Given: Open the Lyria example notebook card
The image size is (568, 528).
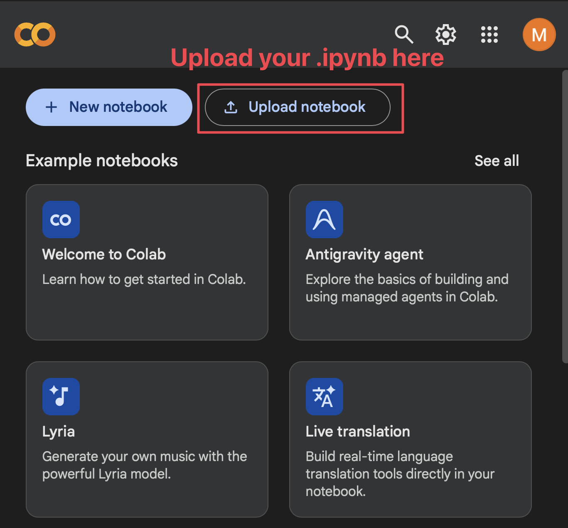Looking at the screenshot, I should coord(147,439).
